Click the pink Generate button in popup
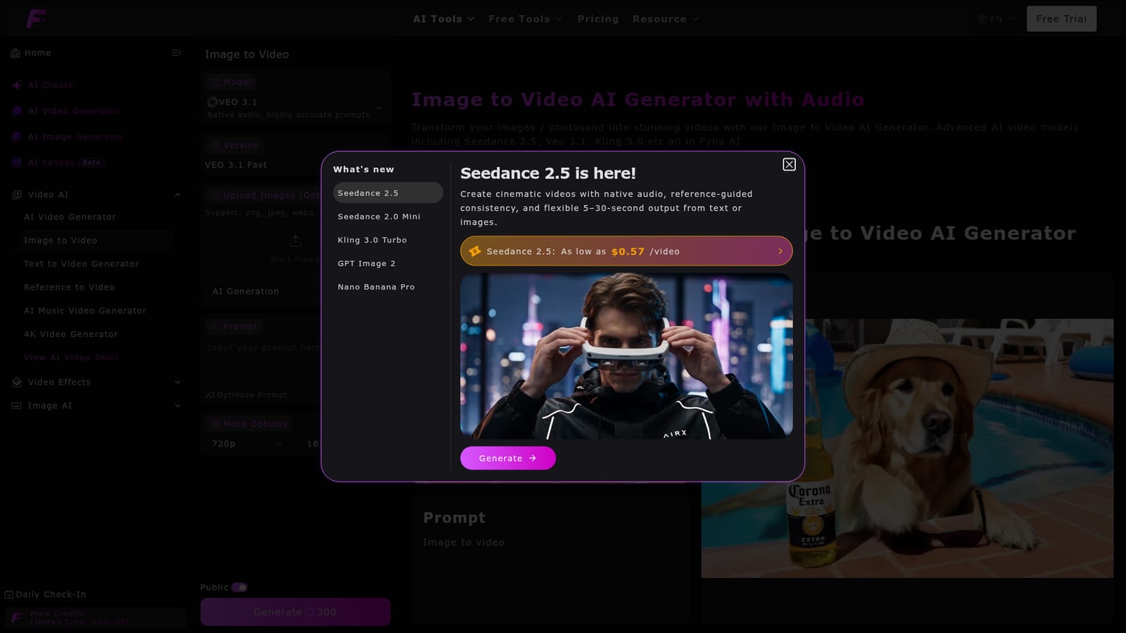This screenshot has width=1126, height=633. coord(507,458)
